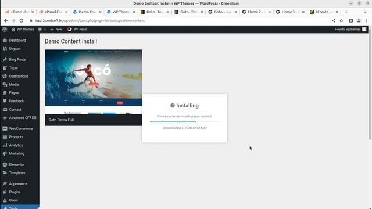
Task: Open the Products sidebar icon
Action: (5, 137)
